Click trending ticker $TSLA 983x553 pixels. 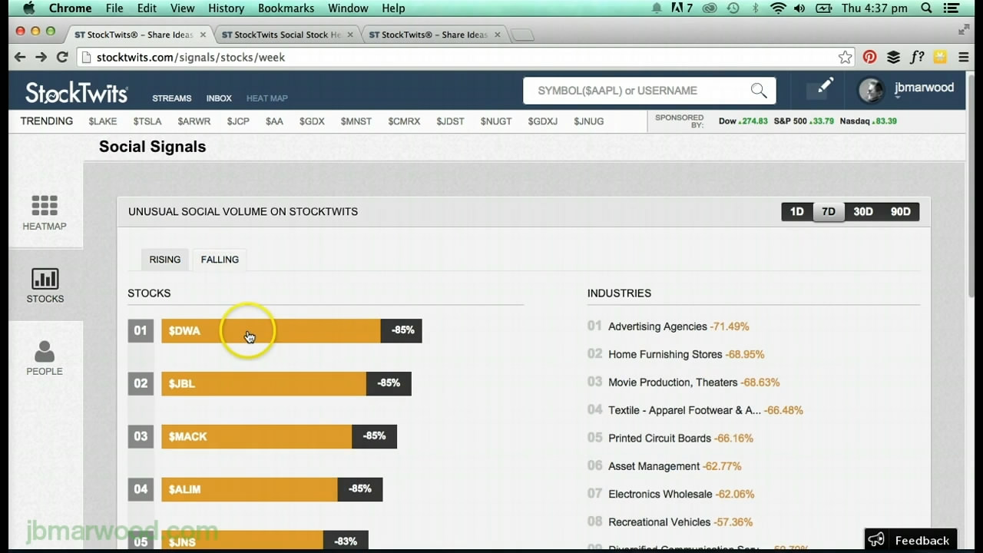coord(147,121)
